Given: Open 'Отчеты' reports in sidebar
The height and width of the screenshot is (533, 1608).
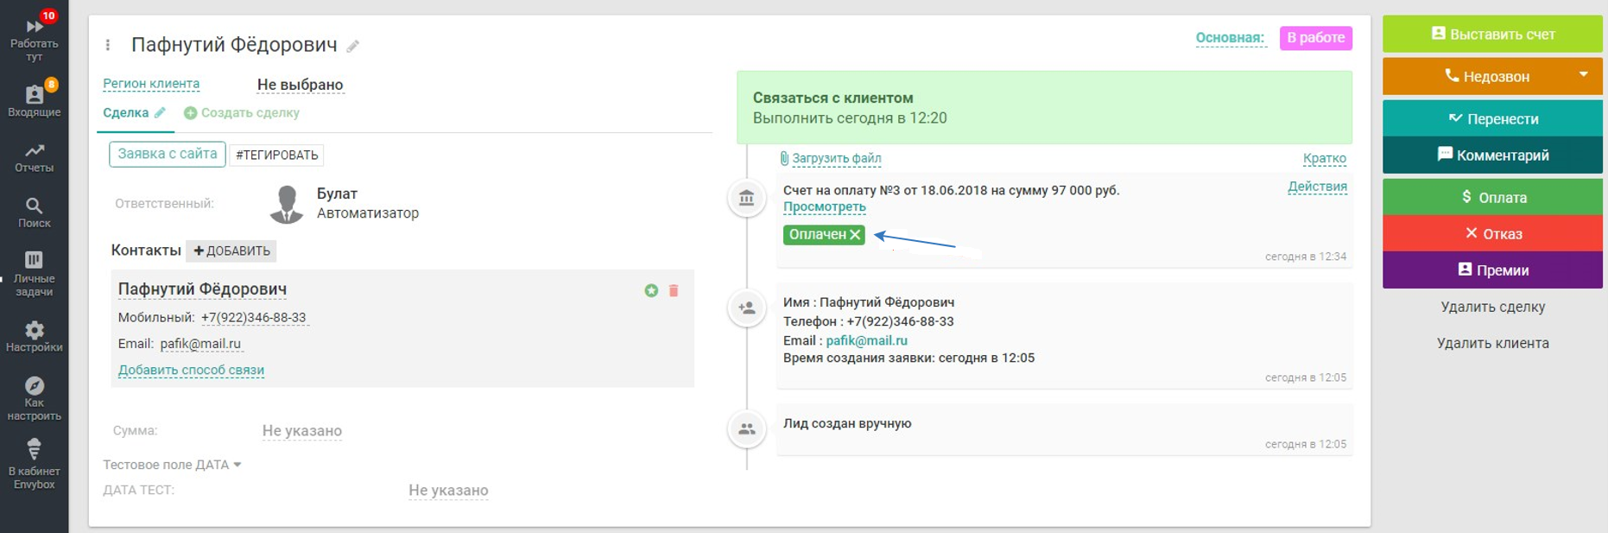Looking at the screenshot, I should tap(34, 158).
